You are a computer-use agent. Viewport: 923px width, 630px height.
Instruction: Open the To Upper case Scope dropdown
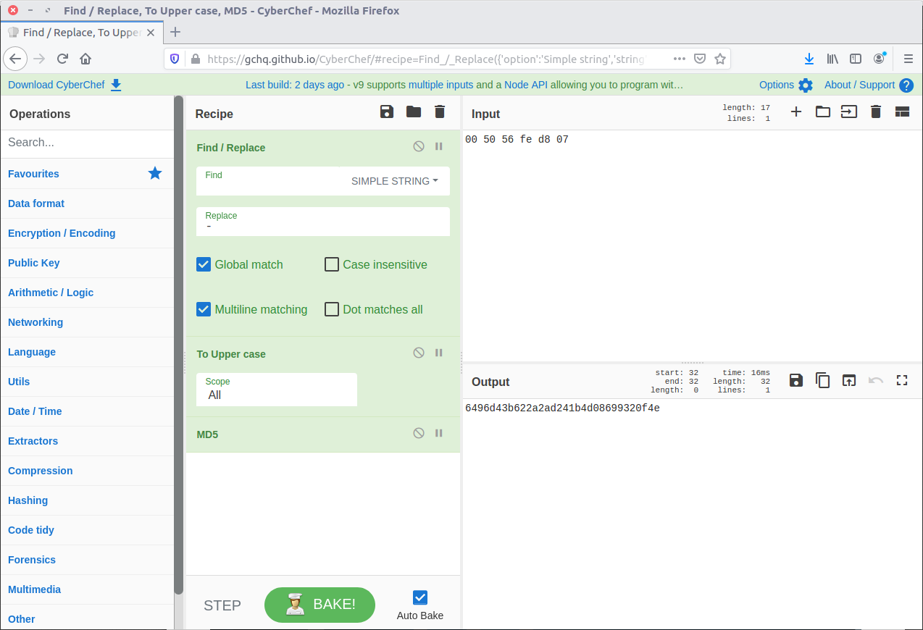click(277, 395)
